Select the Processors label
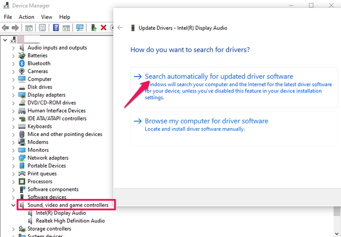The height and width of the screenshot is (237, 341). tap(40, 181)
